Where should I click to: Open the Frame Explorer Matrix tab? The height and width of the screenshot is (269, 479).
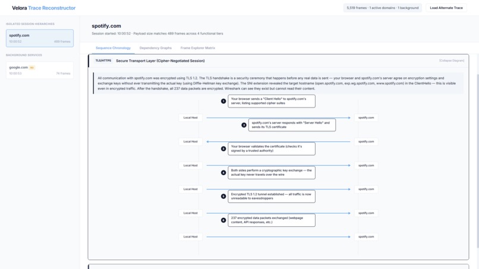pos(198,48)
